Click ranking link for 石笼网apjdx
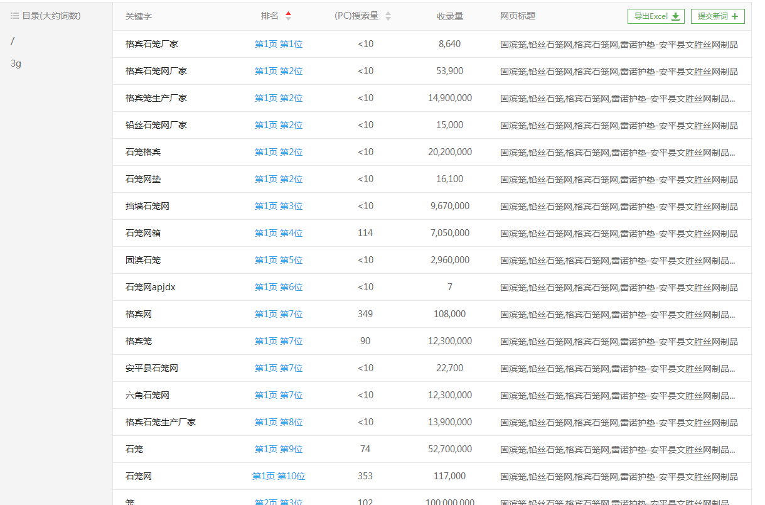Image resolution: width=765 pixels, height=505 pixels. [278, 287]
